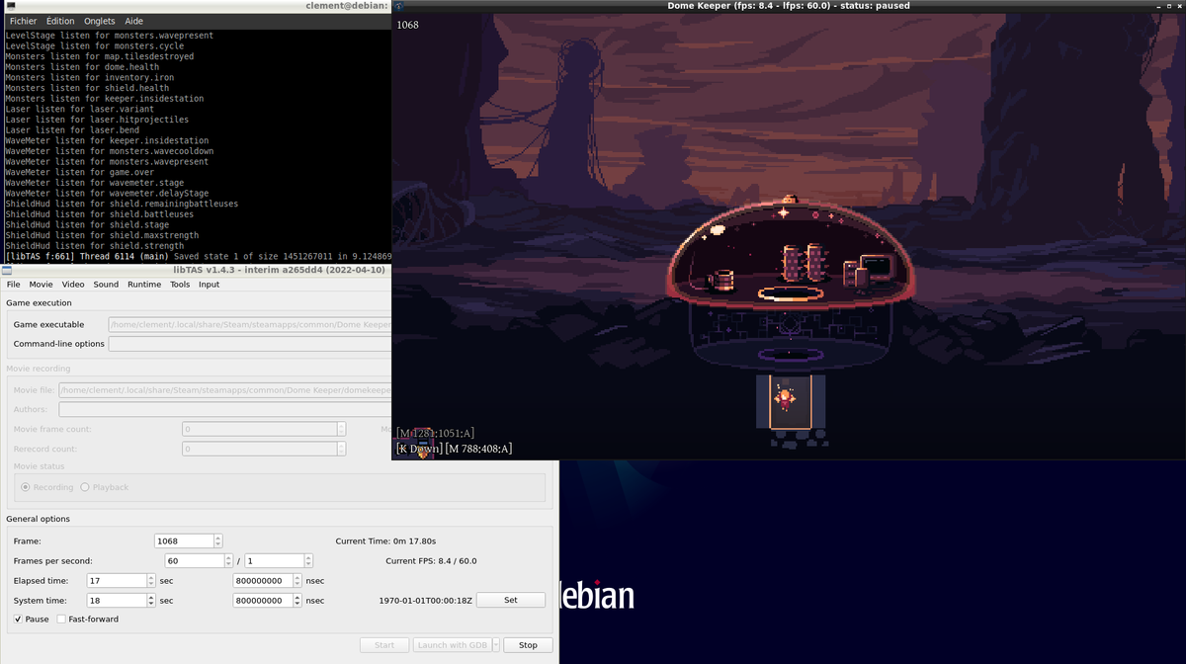Open the libTAS File menu
This screenshot has height=664, width=1186.
pyautogui.click(x=14, y=285)
